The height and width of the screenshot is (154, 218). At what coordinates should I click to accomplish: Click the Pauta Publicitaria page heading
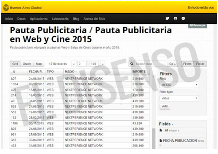tap(91, 35)
